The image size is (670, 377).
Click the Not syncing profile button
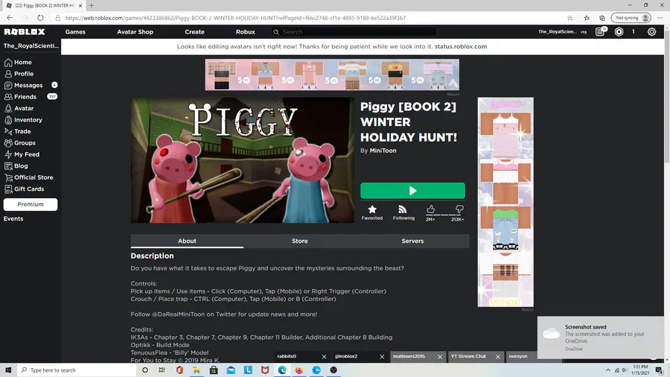[x=631, y=18]
